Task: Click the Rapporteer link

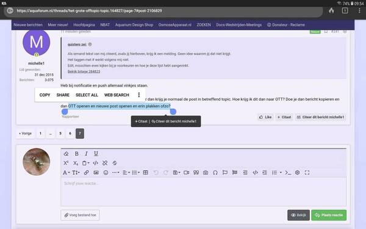Action: 71,117
